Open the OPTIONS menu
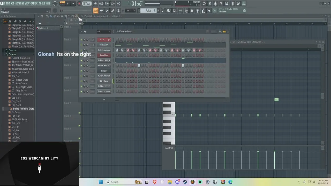Image resolution: width=331 pixels, height=186 pixels. [34, 3]
